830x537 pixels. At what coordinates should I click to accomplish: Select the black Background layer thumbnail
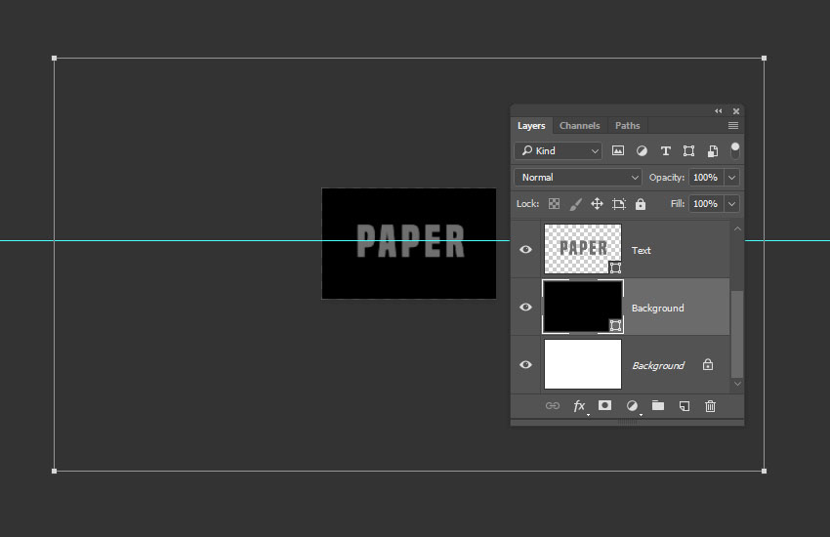point(583,307)
